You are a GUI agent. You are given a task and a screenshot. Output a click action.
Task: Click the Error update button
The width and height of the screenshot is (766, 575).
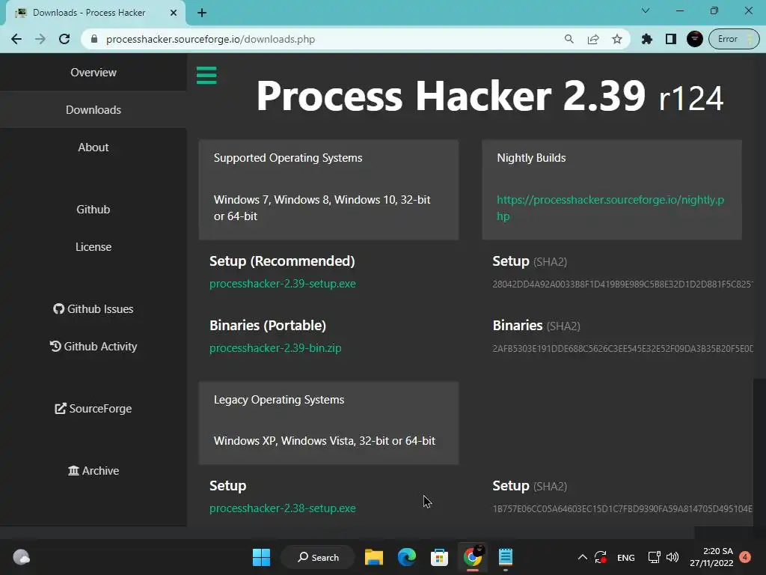pyautogui.click(x=734, y=39)
